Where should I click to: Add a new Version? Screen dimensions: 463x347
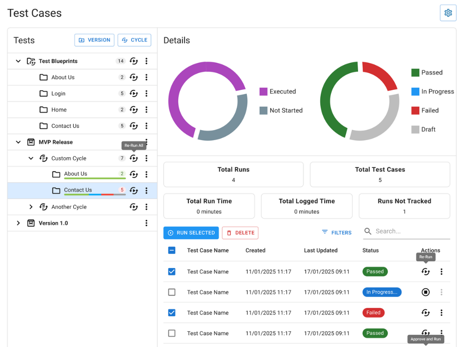click(94, 40)
